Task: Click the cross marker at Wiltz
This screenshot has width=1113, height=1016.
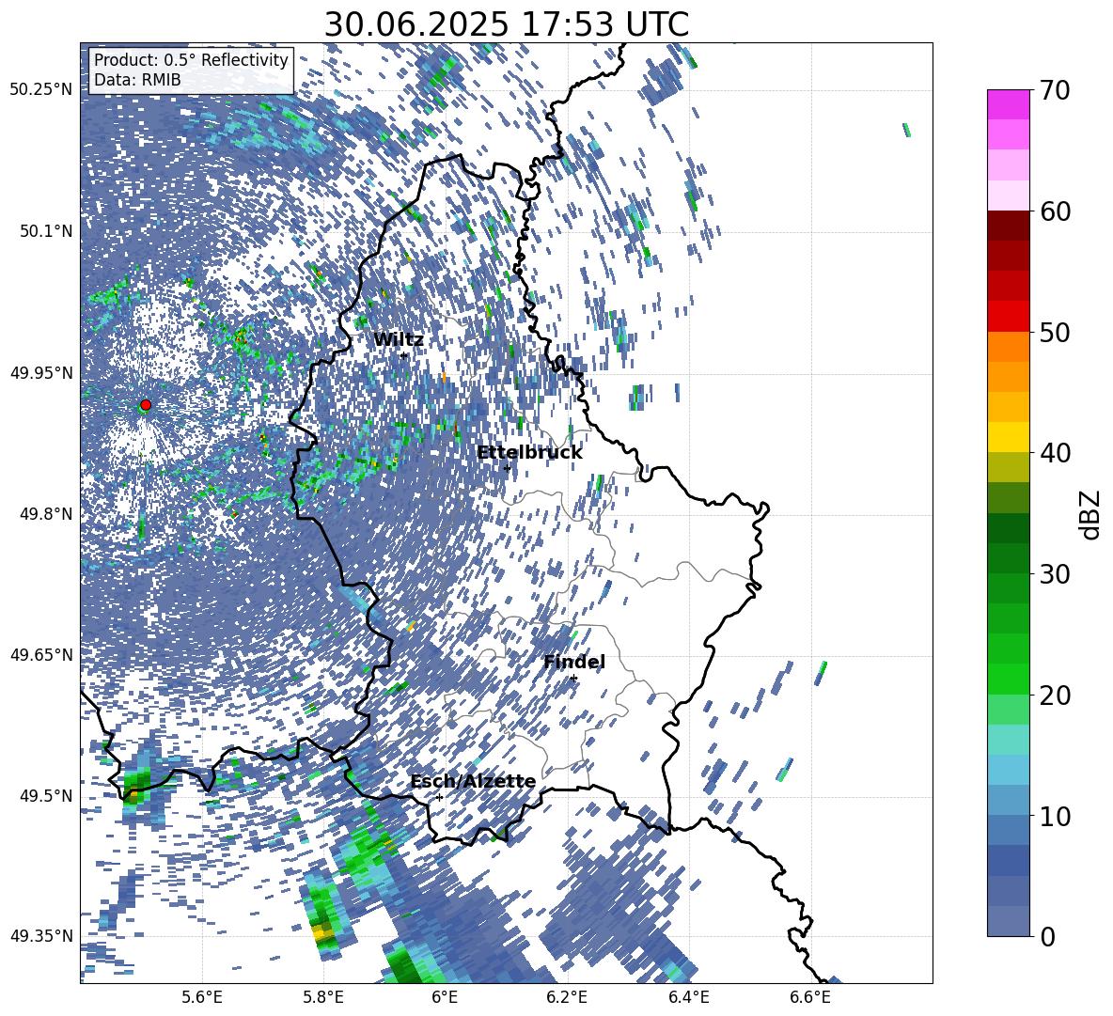Action: tap(404, 355)
